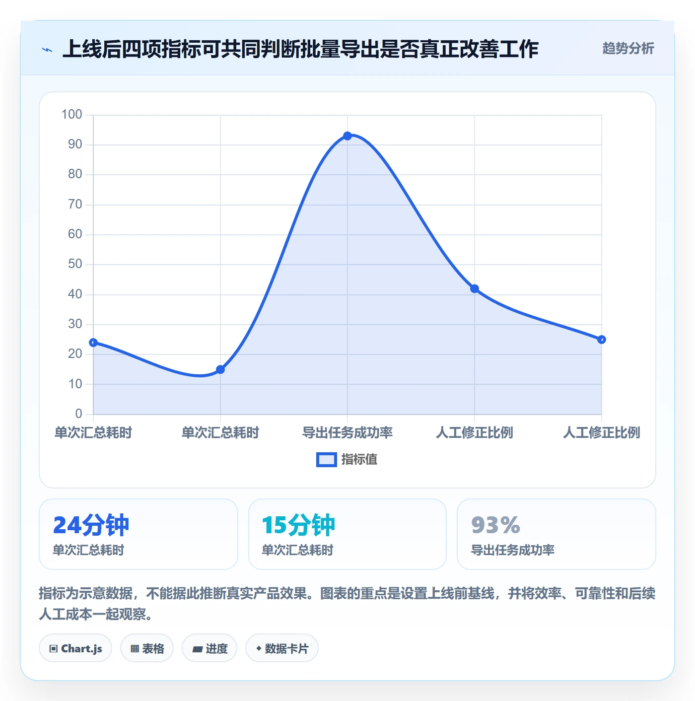
Task: Click the Chart.js tag chip
Action: (75, 648)
